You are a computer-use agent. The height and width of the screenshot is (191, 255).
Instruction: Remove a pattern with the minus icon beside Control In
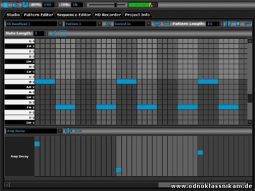[166, 23]
